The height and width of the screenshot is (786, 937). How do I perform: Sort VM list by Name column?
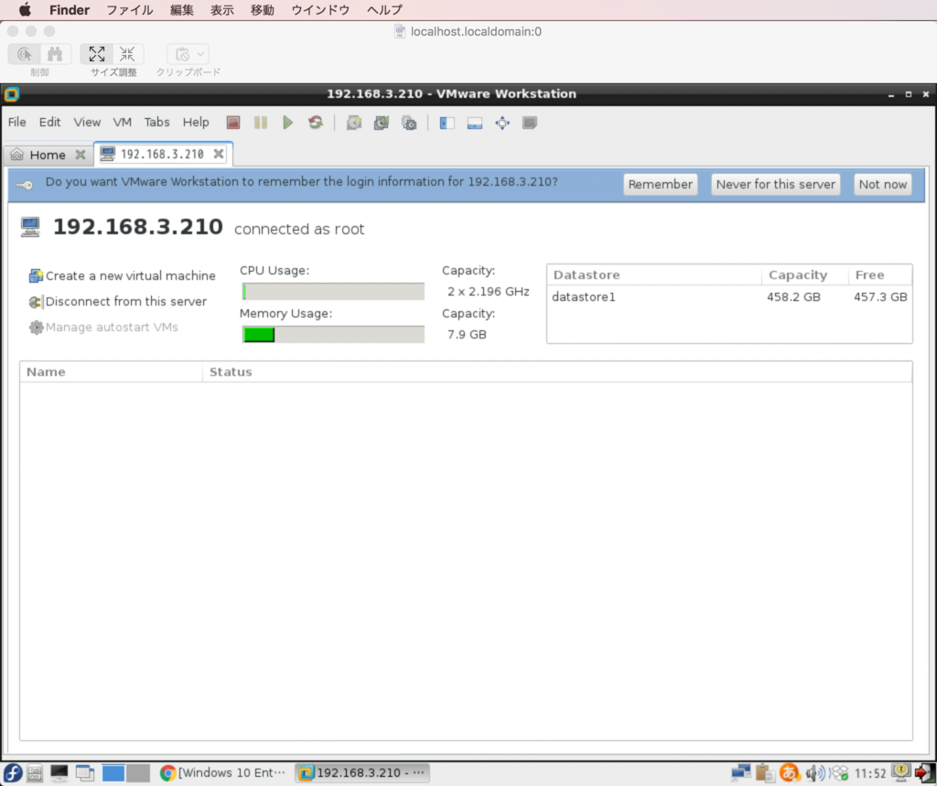coord(111,371)
